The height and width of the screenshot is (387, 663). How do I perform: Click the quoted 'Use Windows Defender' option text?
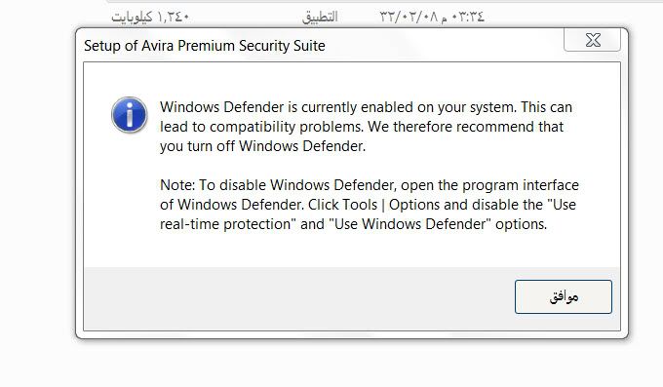(410, 224)
